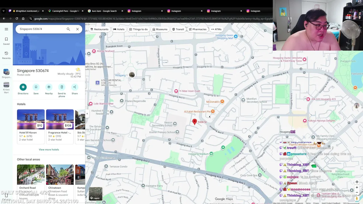363x204 pixels.
Task: Switch to nightbot mentioned tab
Action: coord(26,11)
